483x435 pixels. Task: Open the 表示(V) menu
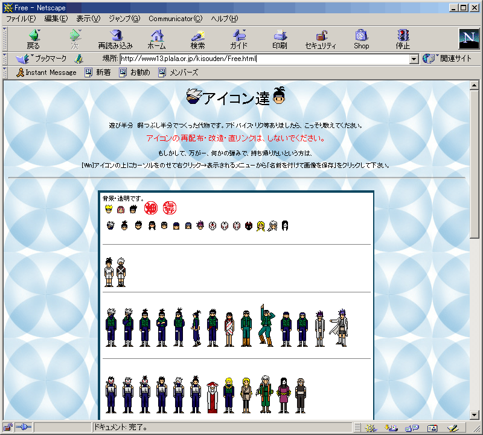88,19
